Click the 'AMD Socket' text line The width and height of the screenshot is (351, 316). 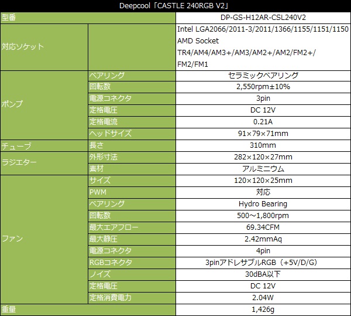coord(198,41)
